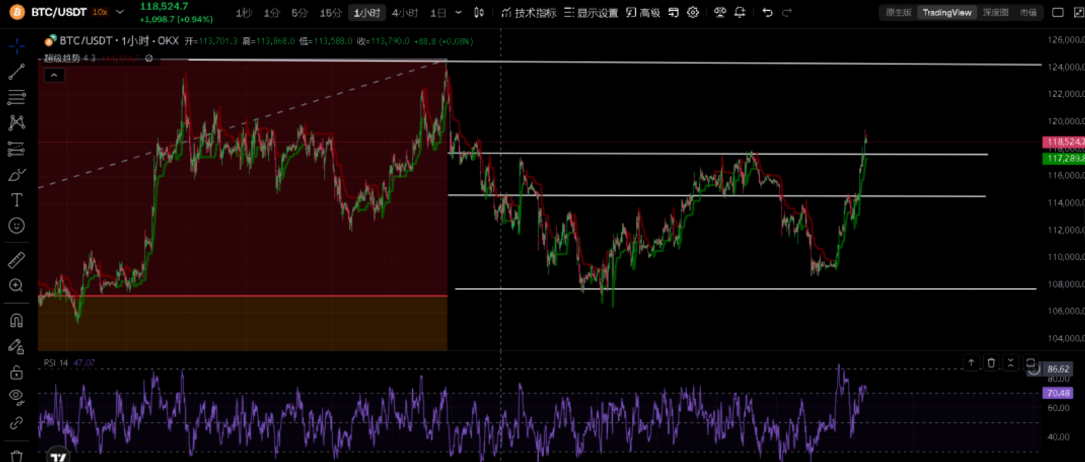Image resolution: width=1085 pixels, height=462 pixels.
Task: Toggle lock all drawings
Action: pos(16,372)
